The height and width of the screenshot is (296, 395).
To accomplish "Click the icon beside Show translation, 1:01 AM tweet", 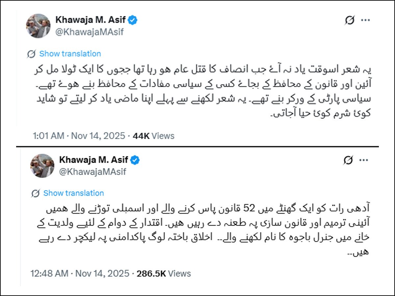I will (32, 54).
